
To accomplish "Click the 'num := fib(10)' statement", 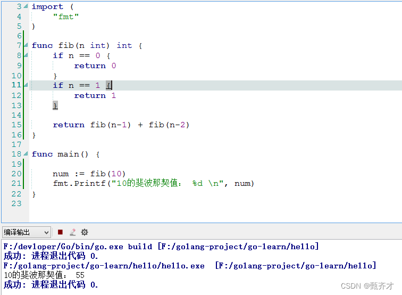I will point(89,174).
